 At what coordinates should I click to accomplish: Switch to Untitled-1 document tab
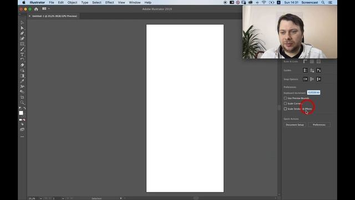tap(54, 16)
